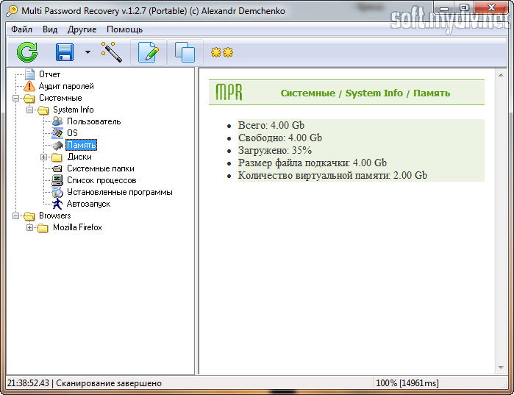The image size is (514, 395).
Task: Select the Mozilla Firefox tree label
Action: pyautogui.click(x=77, y=227)
